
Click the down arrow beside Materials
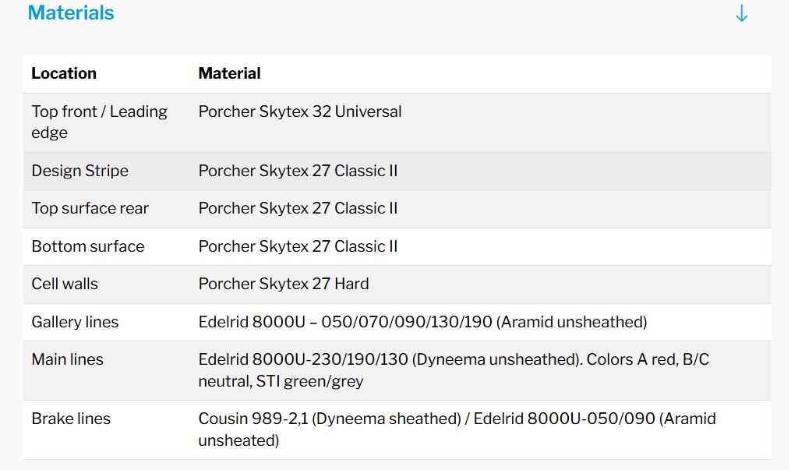741,14
